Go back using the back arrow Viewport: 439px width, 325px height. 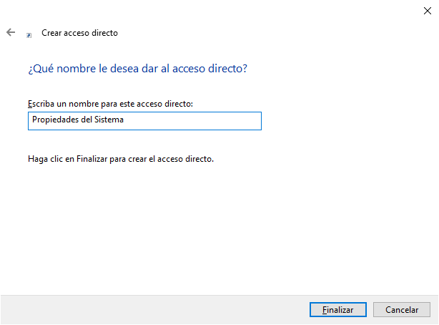(11, 33)
